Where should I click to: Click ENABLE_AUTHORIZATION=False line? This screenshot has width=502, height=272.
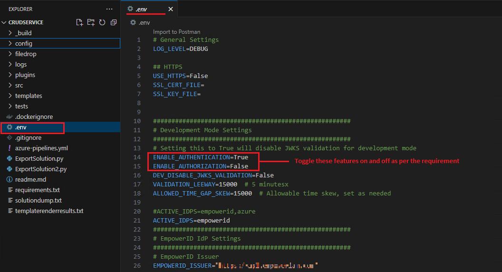pyautogui.click(x=201, y=166)
